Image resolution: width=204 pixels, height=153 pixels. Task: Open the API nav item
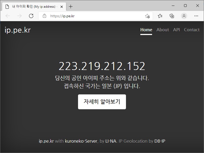click(176, 30)
